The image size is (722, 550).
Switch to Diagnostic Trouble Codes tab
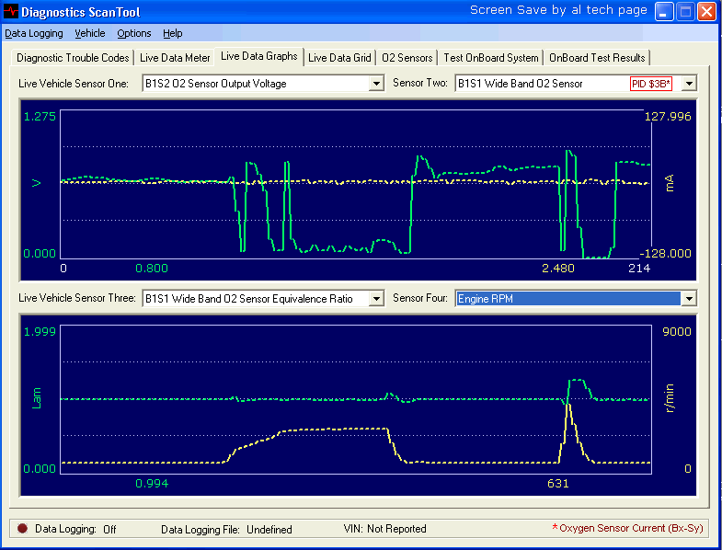point(73,58)
